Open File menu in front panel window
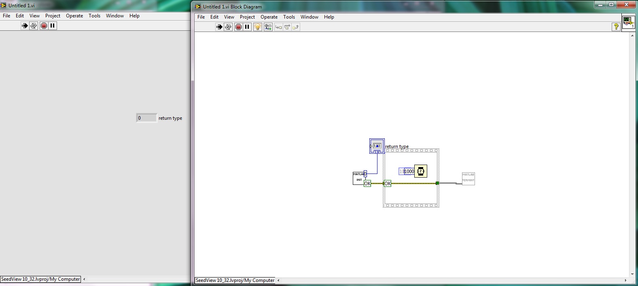The width and height of the screenshot is (638, 286). (x=6, y=16)
